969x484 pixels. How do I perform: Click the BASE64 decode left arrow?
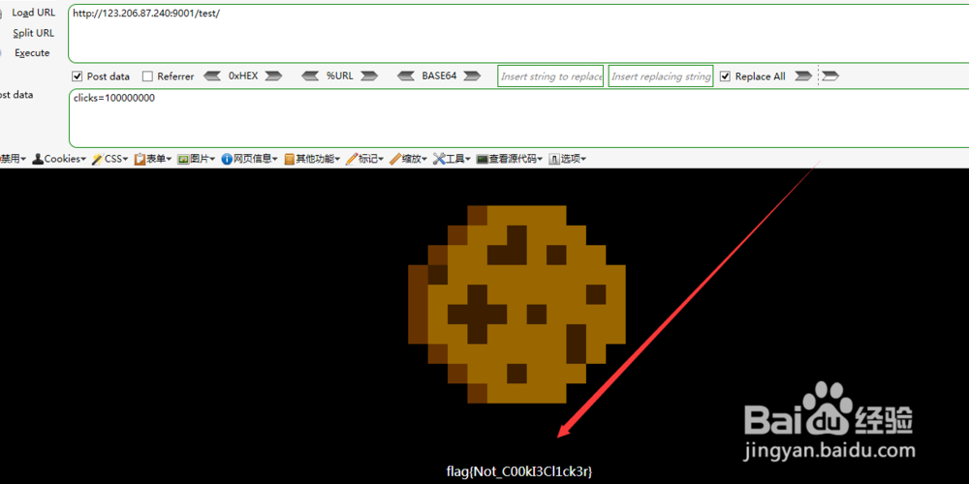coord(406,76)
